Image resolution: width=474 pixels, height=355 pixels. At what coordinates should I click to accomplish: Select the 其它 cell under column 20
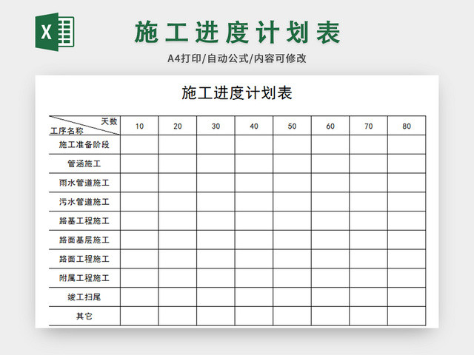pos(178,316)
